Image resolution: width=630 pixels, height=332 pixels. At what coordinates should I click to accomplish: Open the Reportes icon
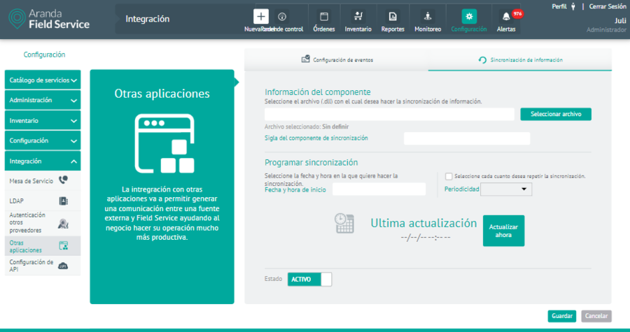(x=393, y=17)
